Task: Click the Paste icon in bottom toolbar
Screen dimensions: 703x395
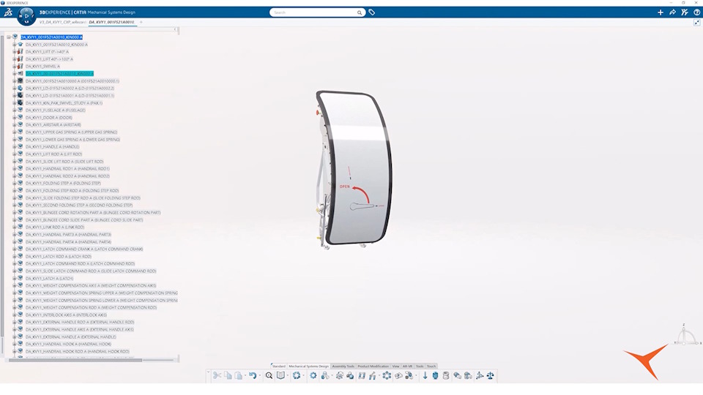Action: (x=239, y=376)
